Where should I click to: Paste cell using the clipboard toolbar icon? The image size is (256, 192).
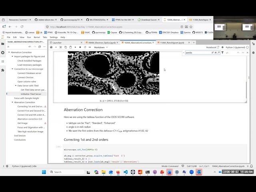pos(70,47)
